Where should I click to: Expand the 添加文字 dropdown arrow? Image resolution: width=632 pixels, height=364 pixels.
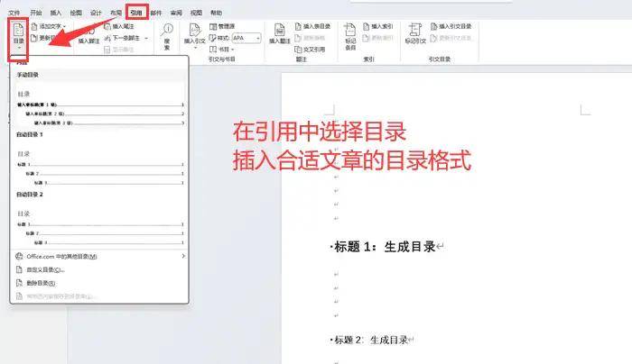pos(64,26)
